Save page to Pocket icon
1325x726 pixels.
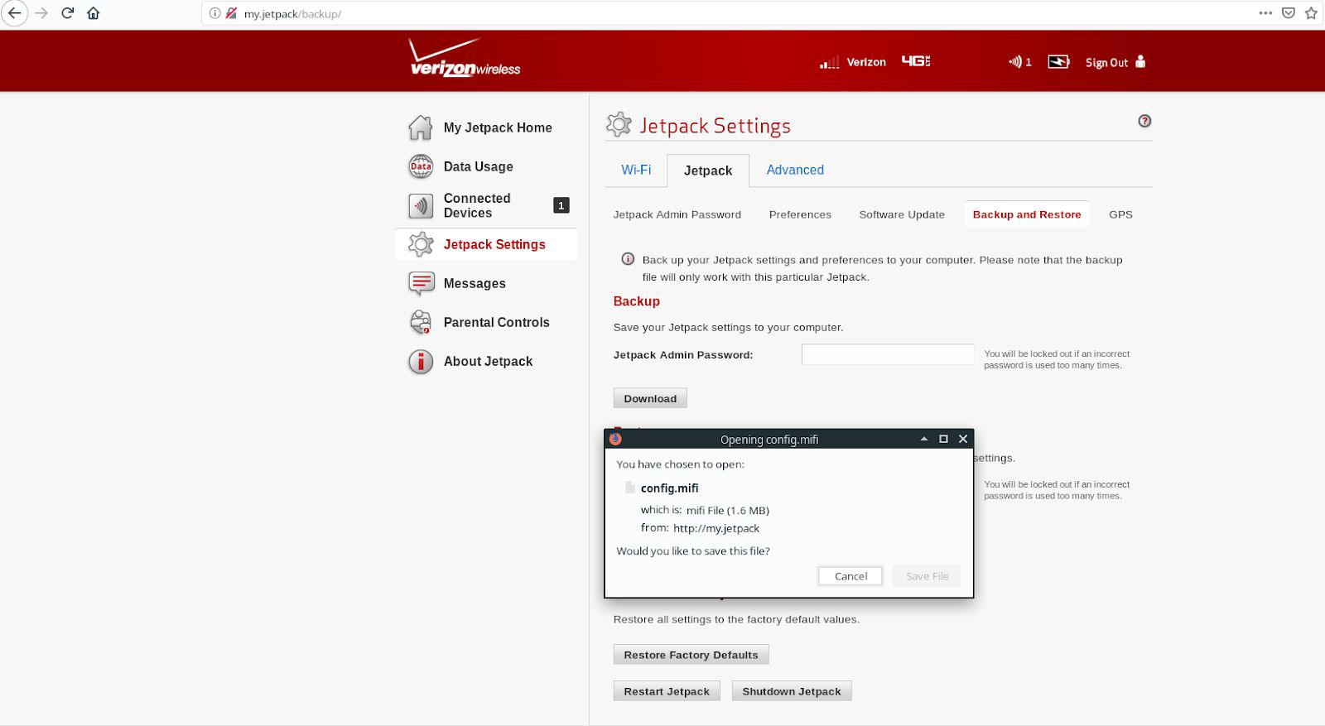[1289, 13]
